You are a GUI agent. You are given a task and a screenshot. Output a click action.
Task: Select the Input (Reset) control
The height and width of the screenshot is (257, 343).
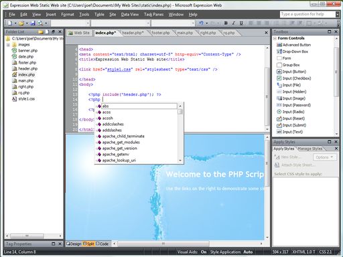291,118
